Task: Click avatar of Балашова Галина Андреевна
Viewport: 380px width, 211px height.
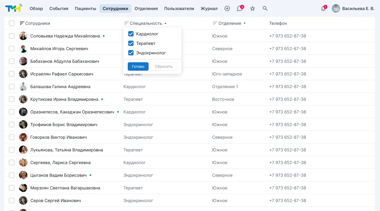Action: click(23, 87)
